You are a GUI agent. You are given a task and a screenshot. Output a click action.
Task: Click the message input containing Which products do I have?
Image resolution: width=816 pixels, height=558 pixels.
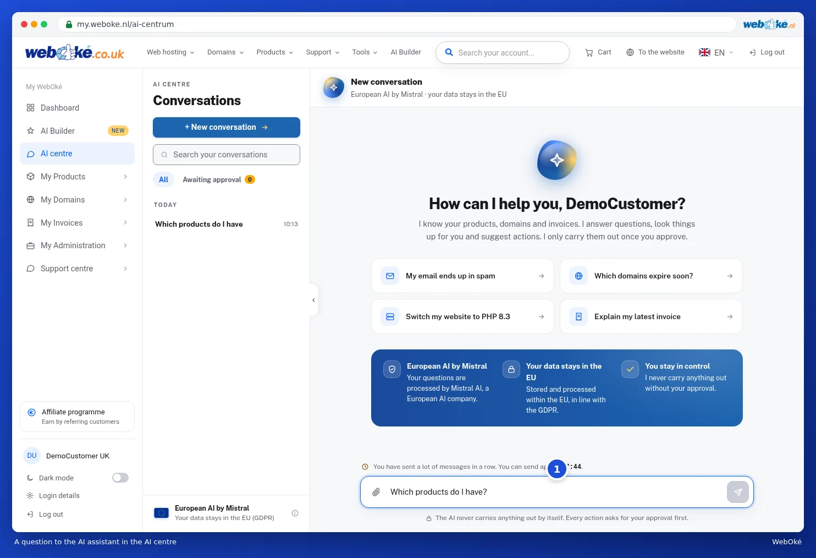556,492
